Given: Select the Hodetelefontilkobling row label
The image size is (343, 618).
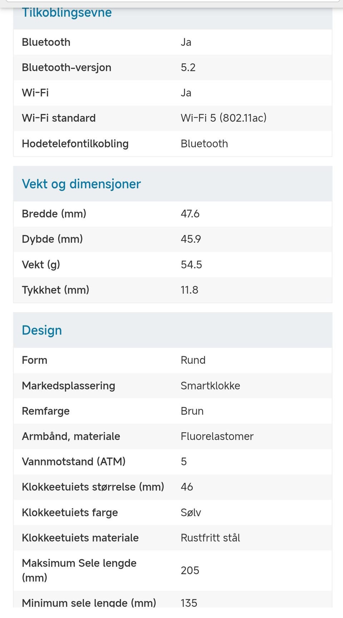Looking at the screenshot, I should tap(75, 144).
